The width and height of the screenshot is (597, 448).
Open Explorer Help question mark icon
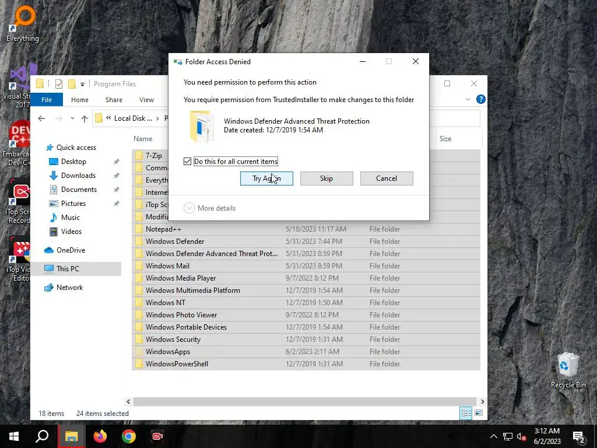point(481,99)
